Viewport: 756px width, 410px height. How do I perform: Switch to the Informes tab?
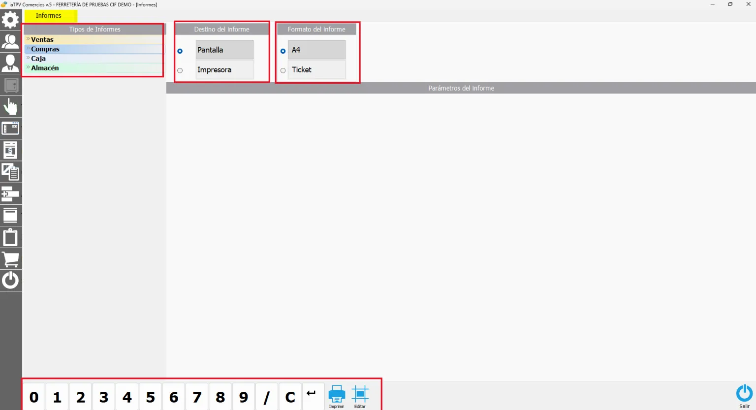click(x=49, y=16)
